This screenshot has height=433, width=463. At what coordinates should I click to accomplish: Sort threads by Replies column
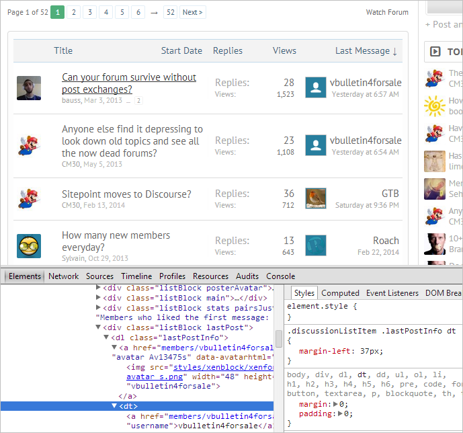[x=228, y=51]
